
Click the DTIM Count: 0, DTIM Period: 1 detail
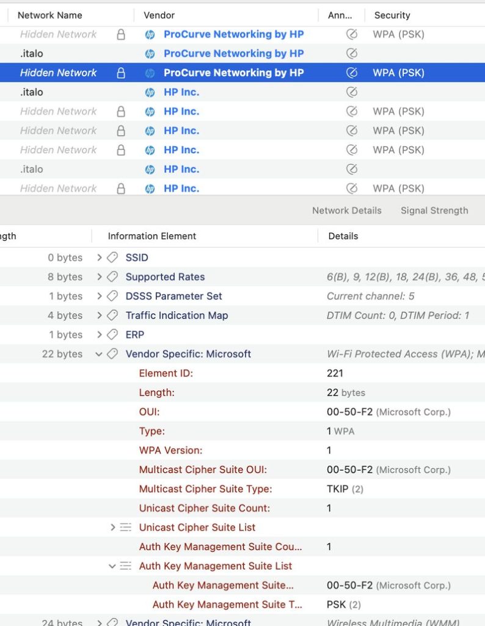[x=398, y=315]
